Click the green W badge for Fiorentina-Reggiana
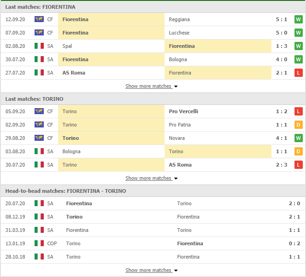Image resolution: width=306 pixels, height=277 pixels. [298, 19]
